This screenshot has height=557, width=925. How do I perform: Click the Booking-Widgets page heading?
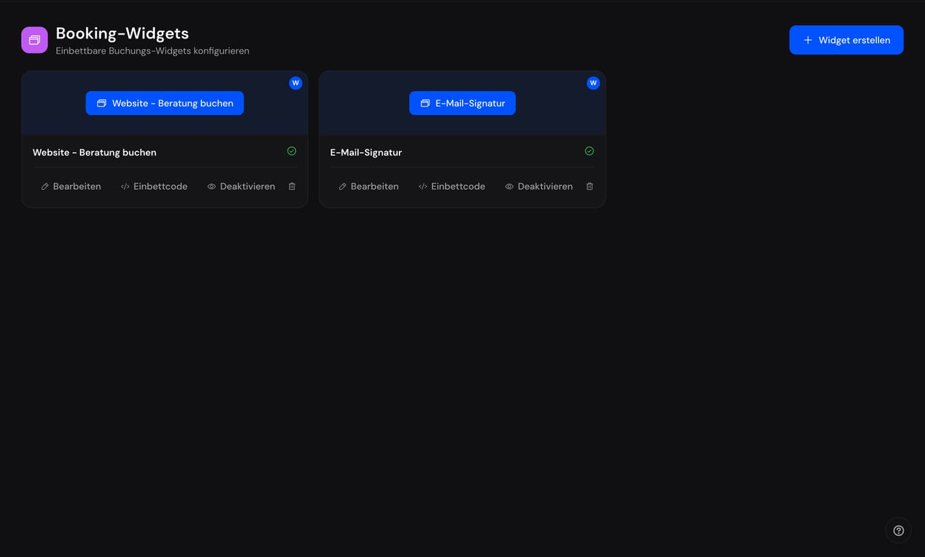(122, 33)
